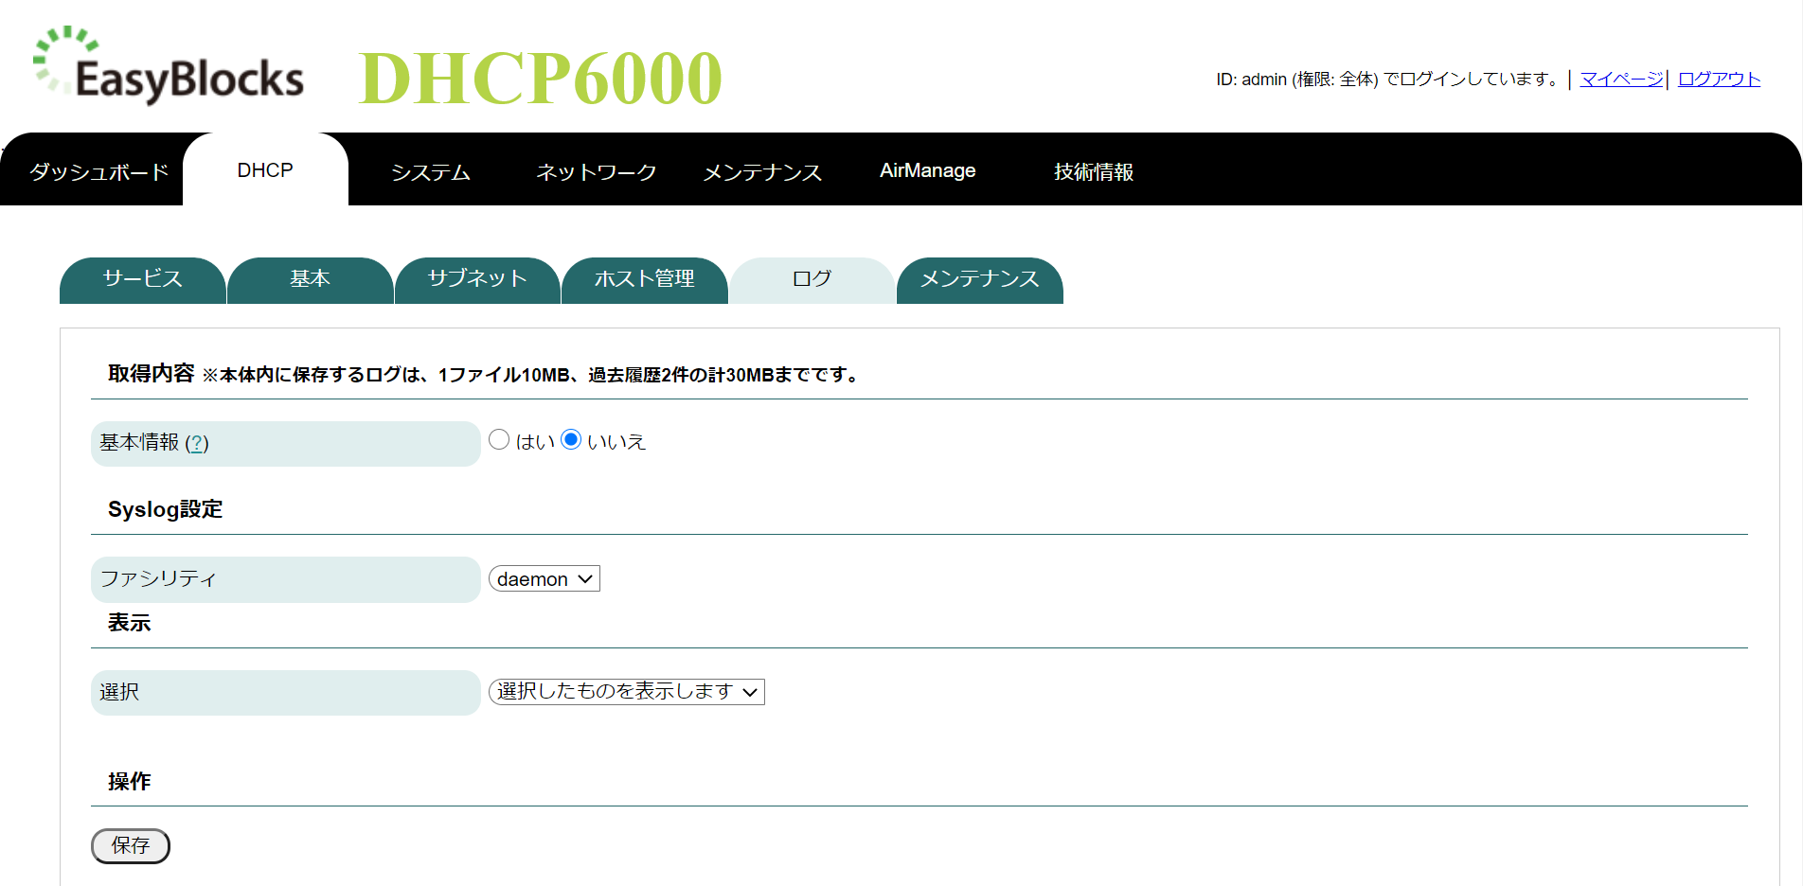Select はい for 基本情報

tap(499, 439)
